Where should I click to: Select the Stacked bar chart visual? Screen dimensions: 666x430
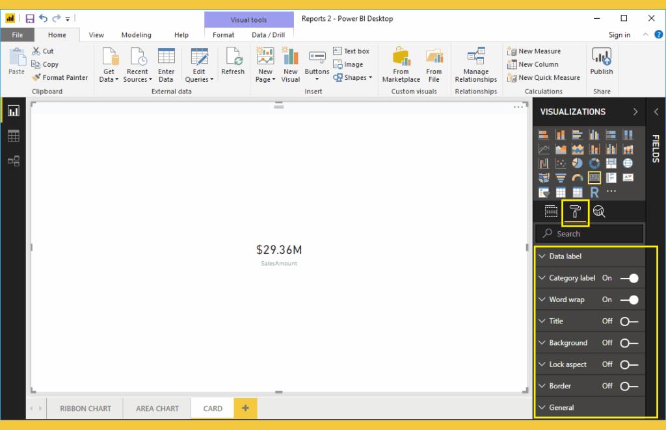[543, 135]
